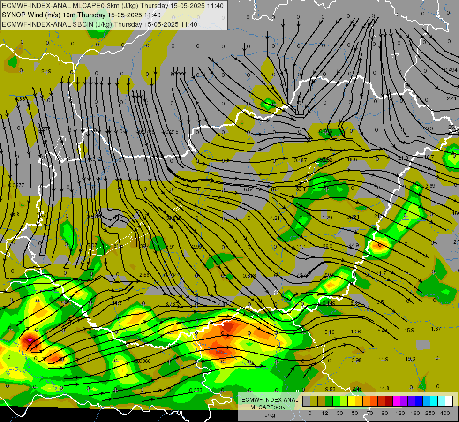Click the map value '2.56'
This screenshot has width=459, height=422.
(x=144, y=275)
